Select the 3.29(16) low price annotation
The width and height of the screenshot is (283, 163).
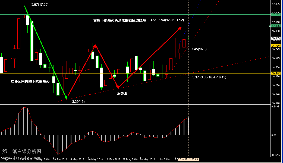click(x=78, y=101)
